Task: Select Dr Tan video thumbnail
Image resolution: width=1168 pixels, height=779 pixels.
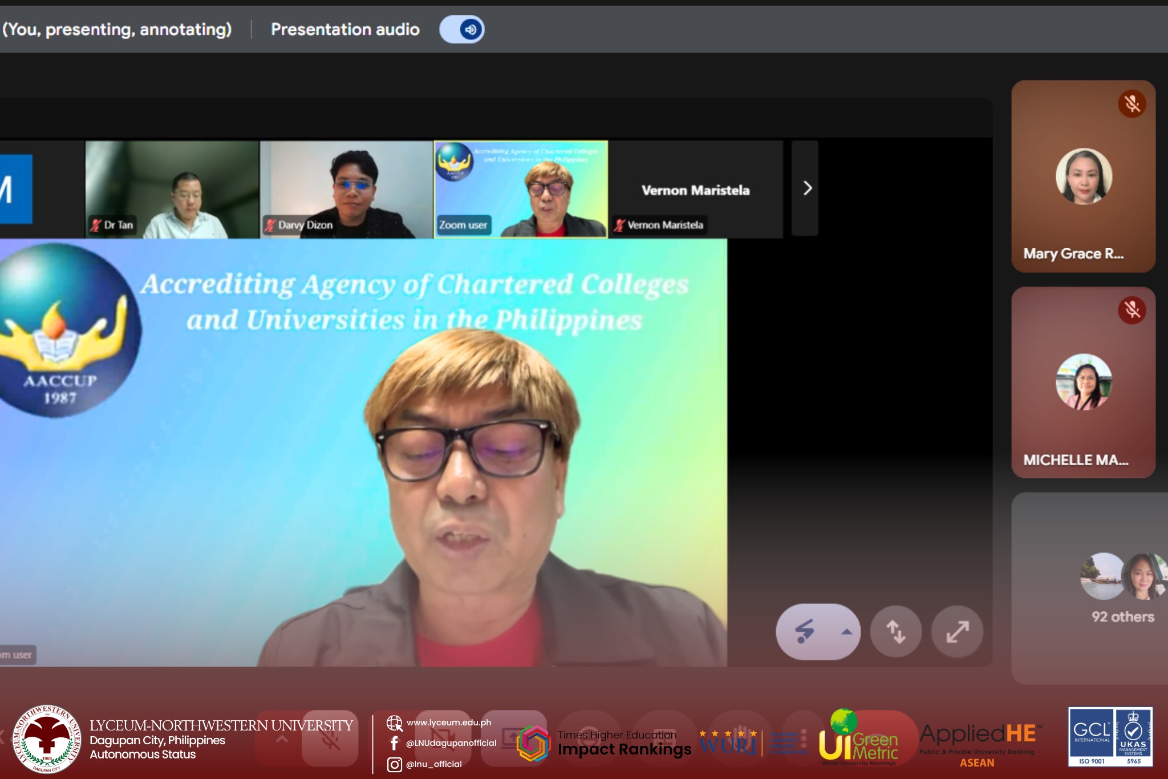Action: (172, 189)
